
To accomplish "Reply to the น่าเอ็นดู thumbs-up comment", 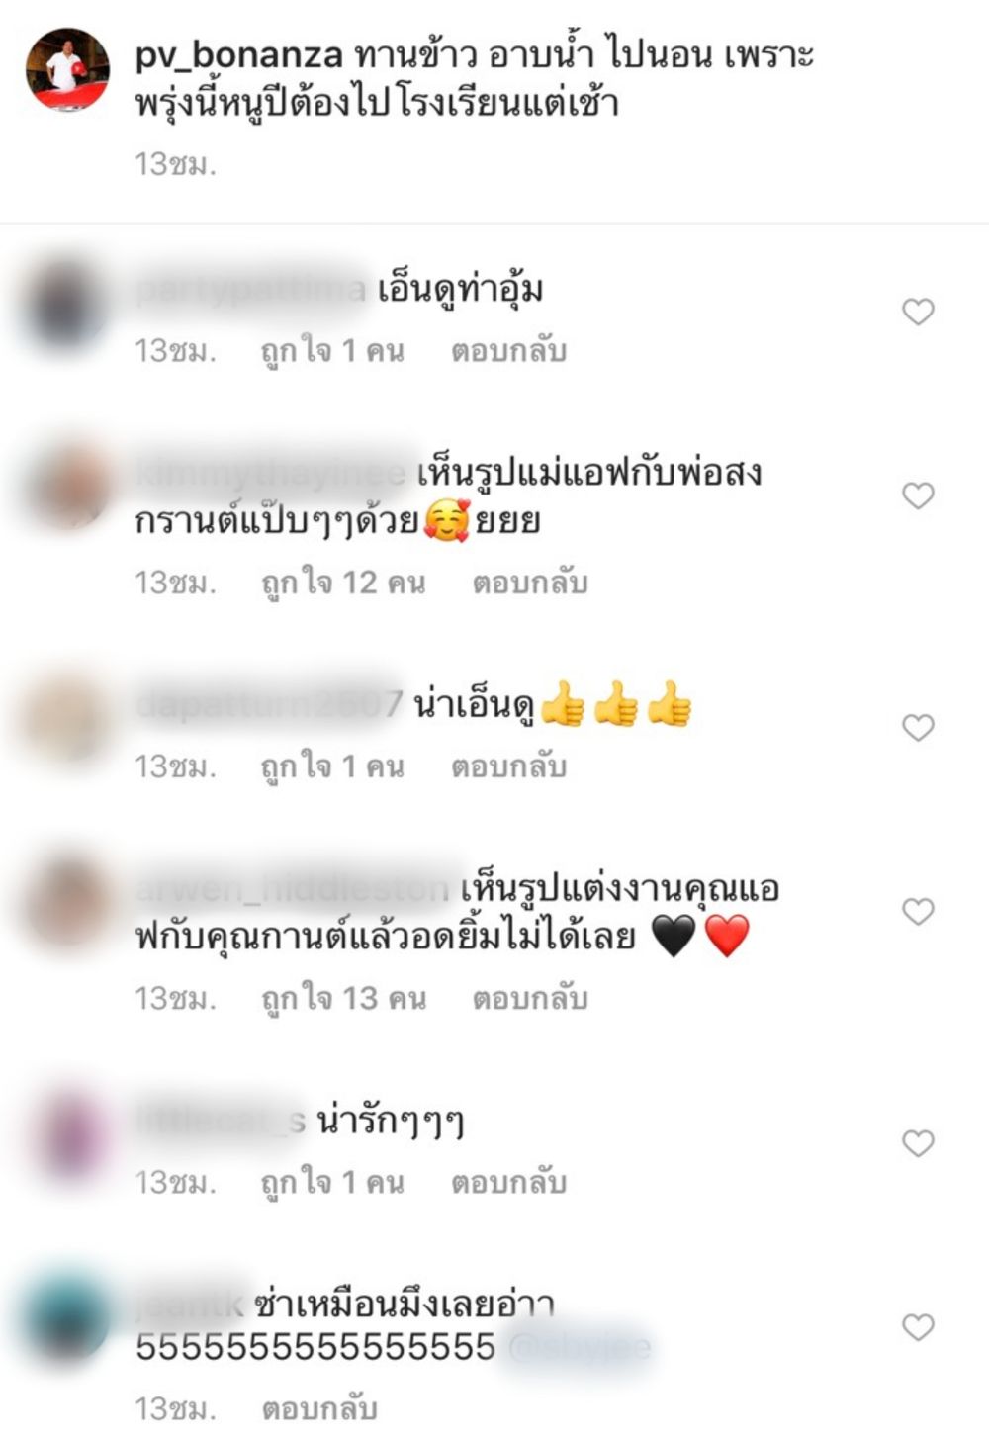I will click(x=508, y=766).
